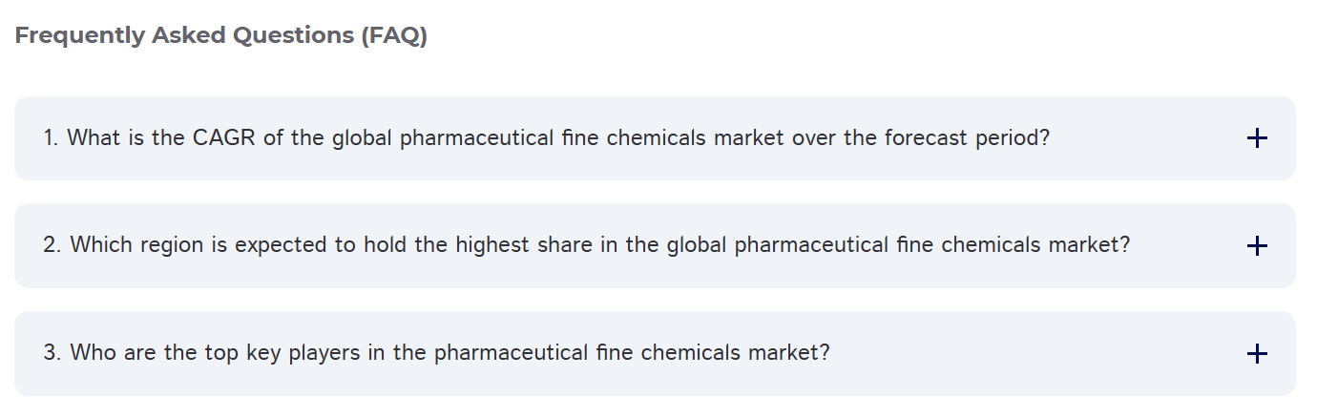The height and width of the screenshot is (418, 1317).
Task: Select the 'What is the CAGR' question text
Action: pos(546,138)
